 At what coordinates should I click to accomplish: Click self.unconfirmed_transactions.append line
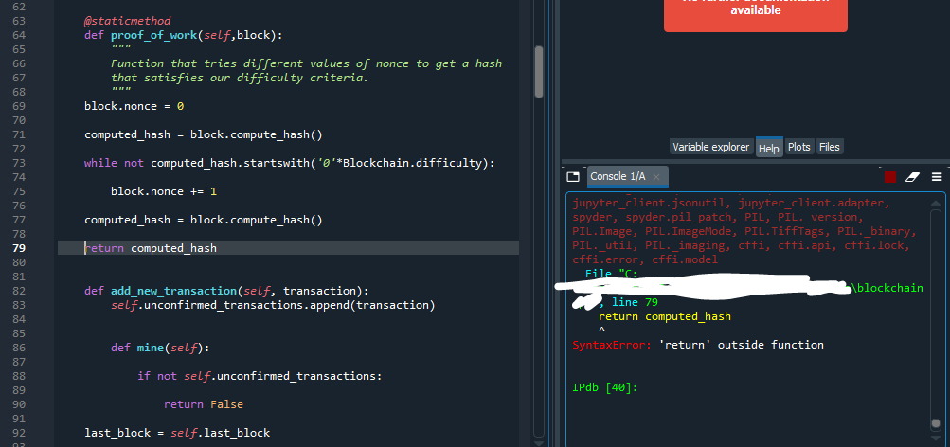pyautogui.click(x=273, y=305)
